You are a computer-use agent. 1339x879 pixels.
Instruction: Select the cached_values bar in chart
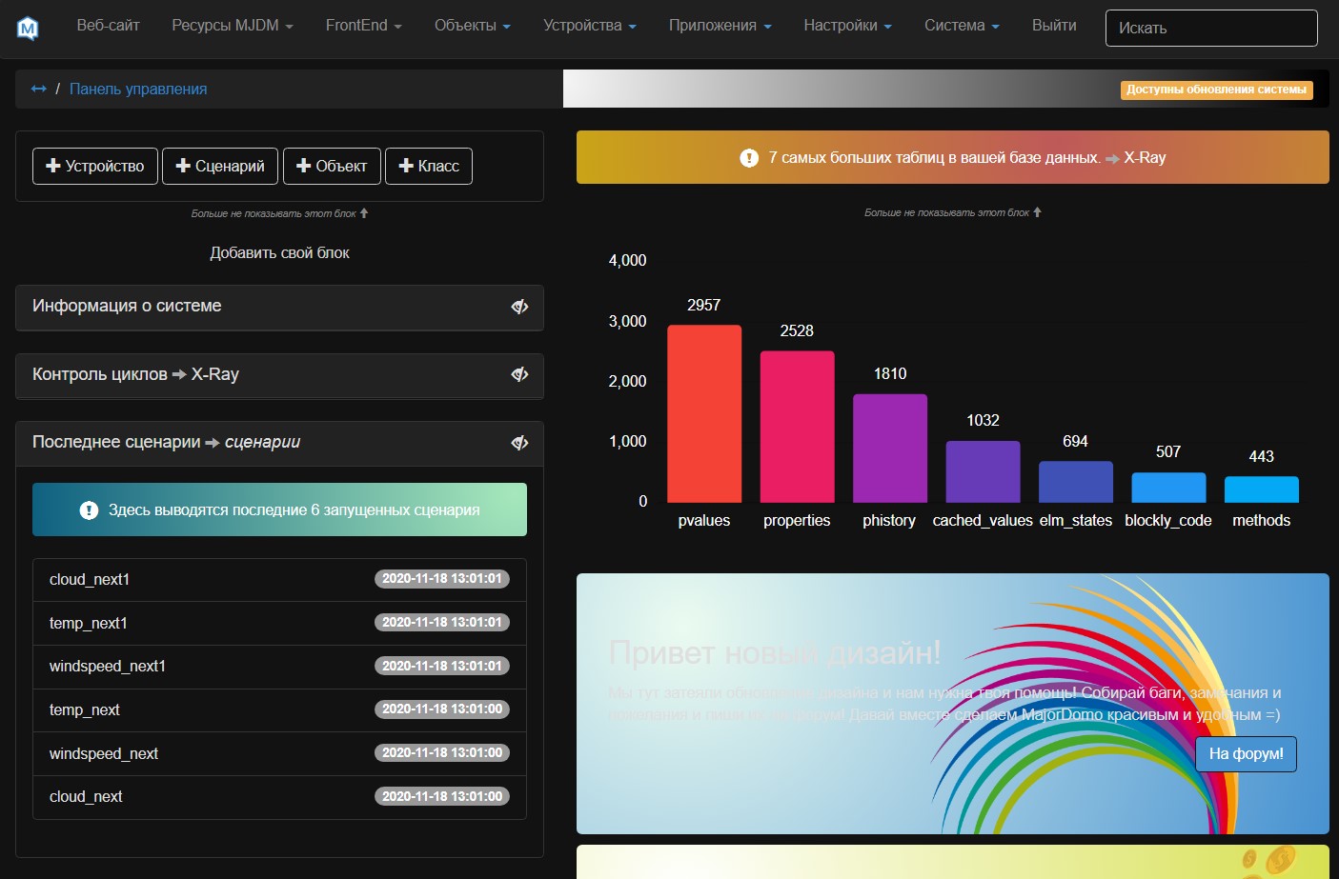pyautogui.click(x=983, y=471)
